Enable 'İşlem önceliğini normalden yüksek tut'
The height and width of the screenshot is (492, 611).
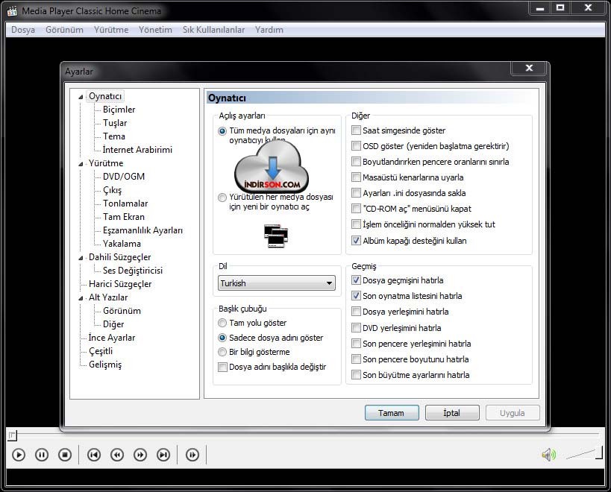coord(356,224)
